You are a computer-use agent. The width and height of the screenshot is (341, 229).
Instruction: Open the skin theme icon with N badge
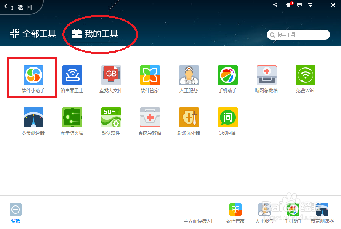click(x=288, y=5)
